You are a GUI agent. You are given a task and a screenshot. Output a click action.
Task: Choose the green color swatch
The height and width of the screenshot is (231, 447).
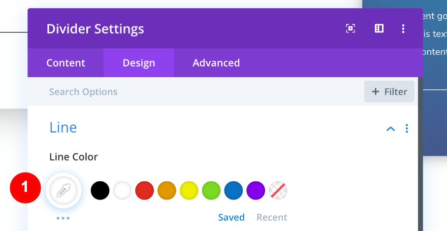coord(211,190)
